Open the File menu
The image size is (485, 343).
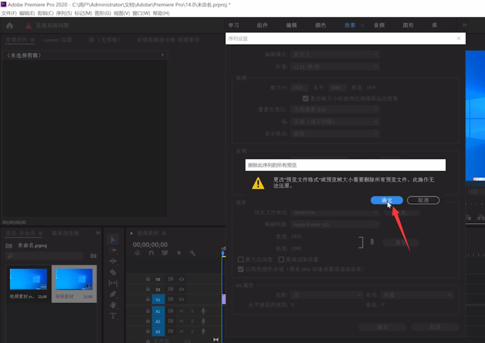click(9, 13)
